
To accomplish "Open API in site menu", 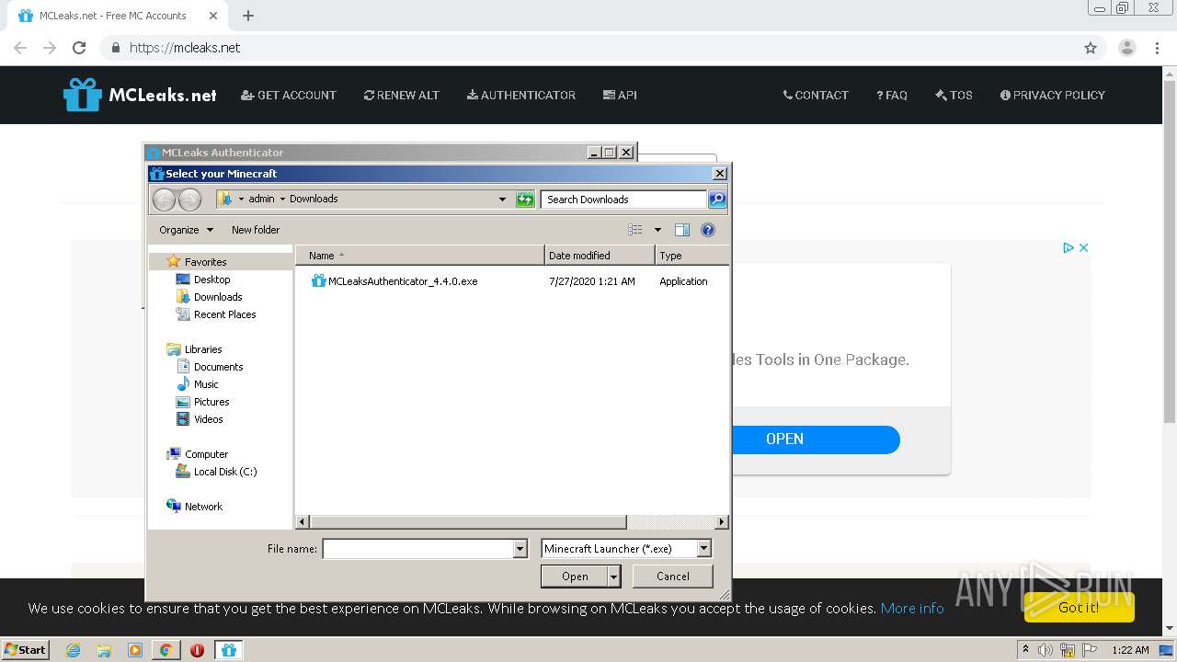I will pos(620,95).
